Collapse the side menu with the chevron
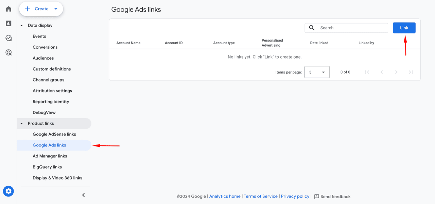 tap(83, 195)
